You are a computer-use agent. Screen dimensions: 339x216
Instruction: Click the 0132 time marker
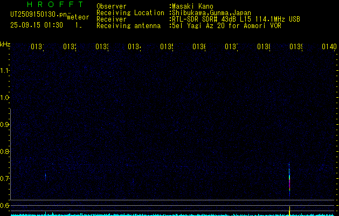[x=70, y=46]
